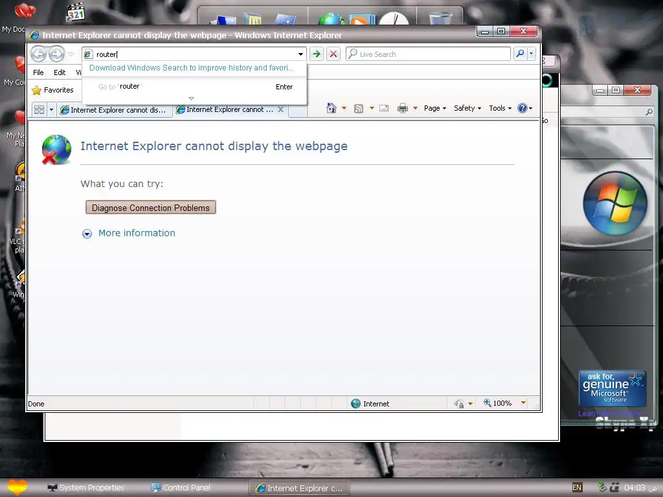Open the Edit menu
The height and width of the screenshot is (497, 663).
(x=60, y=72)
